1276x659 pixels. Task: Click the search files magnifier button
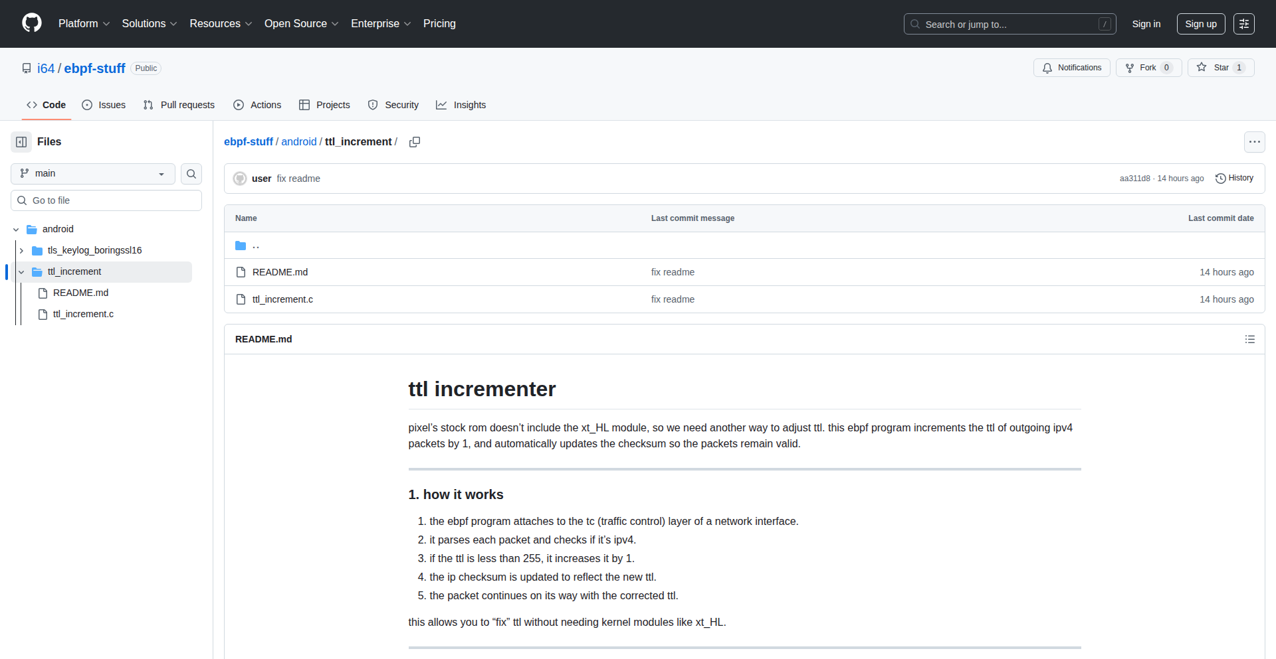(191, 174)
